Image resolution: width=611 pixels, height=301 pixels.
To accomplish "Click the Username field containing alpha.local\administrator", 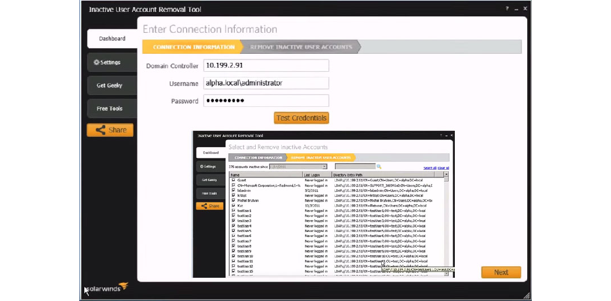I will pos(266,83).
